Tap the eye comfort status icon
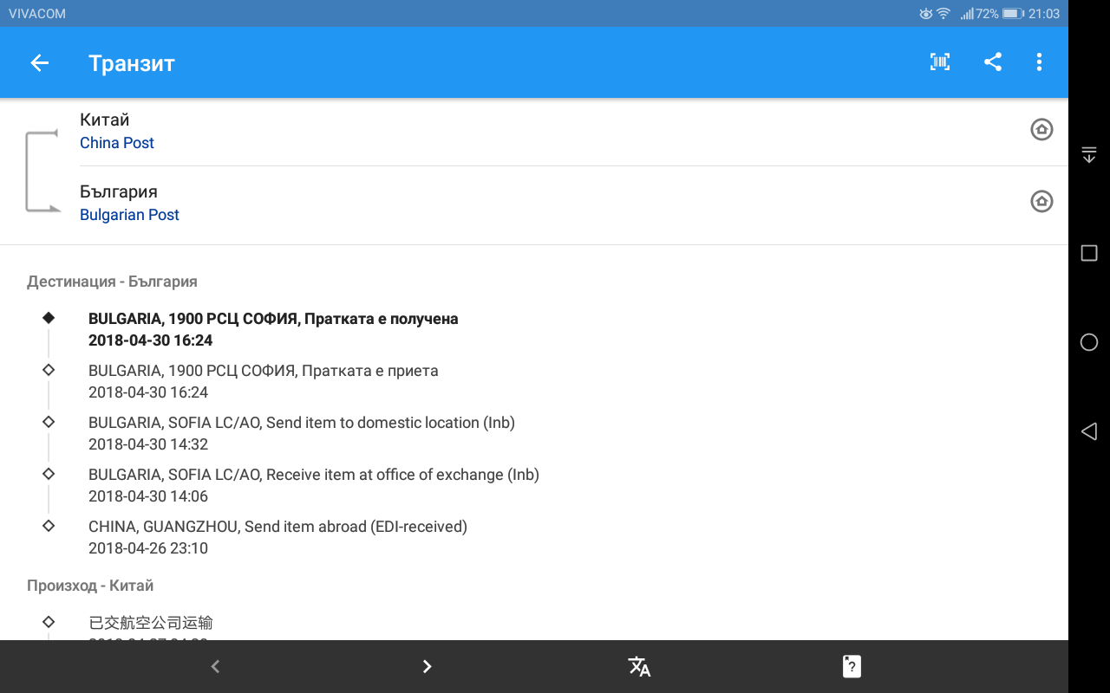 (x=925, y=14)
